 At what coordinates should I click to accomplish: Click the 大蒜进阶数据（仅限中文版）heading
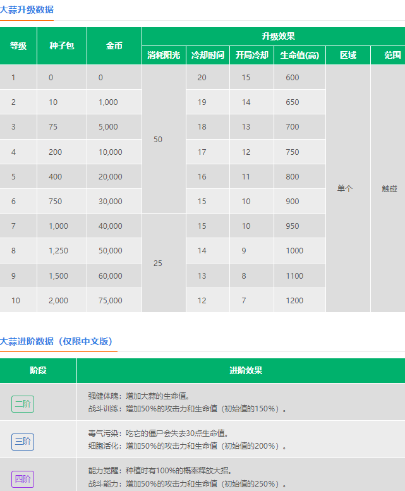[x=57, y=341]
